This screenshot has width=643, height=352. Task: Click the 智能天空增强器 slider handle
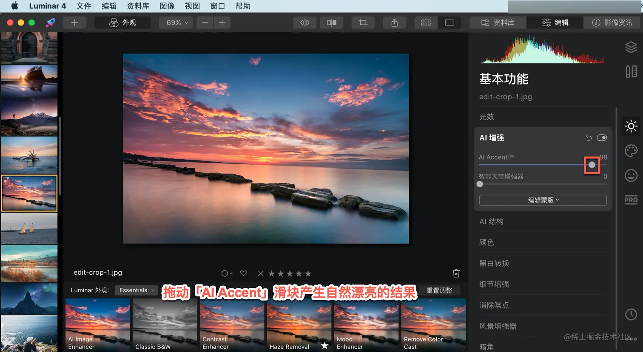[x=480, y=184]
